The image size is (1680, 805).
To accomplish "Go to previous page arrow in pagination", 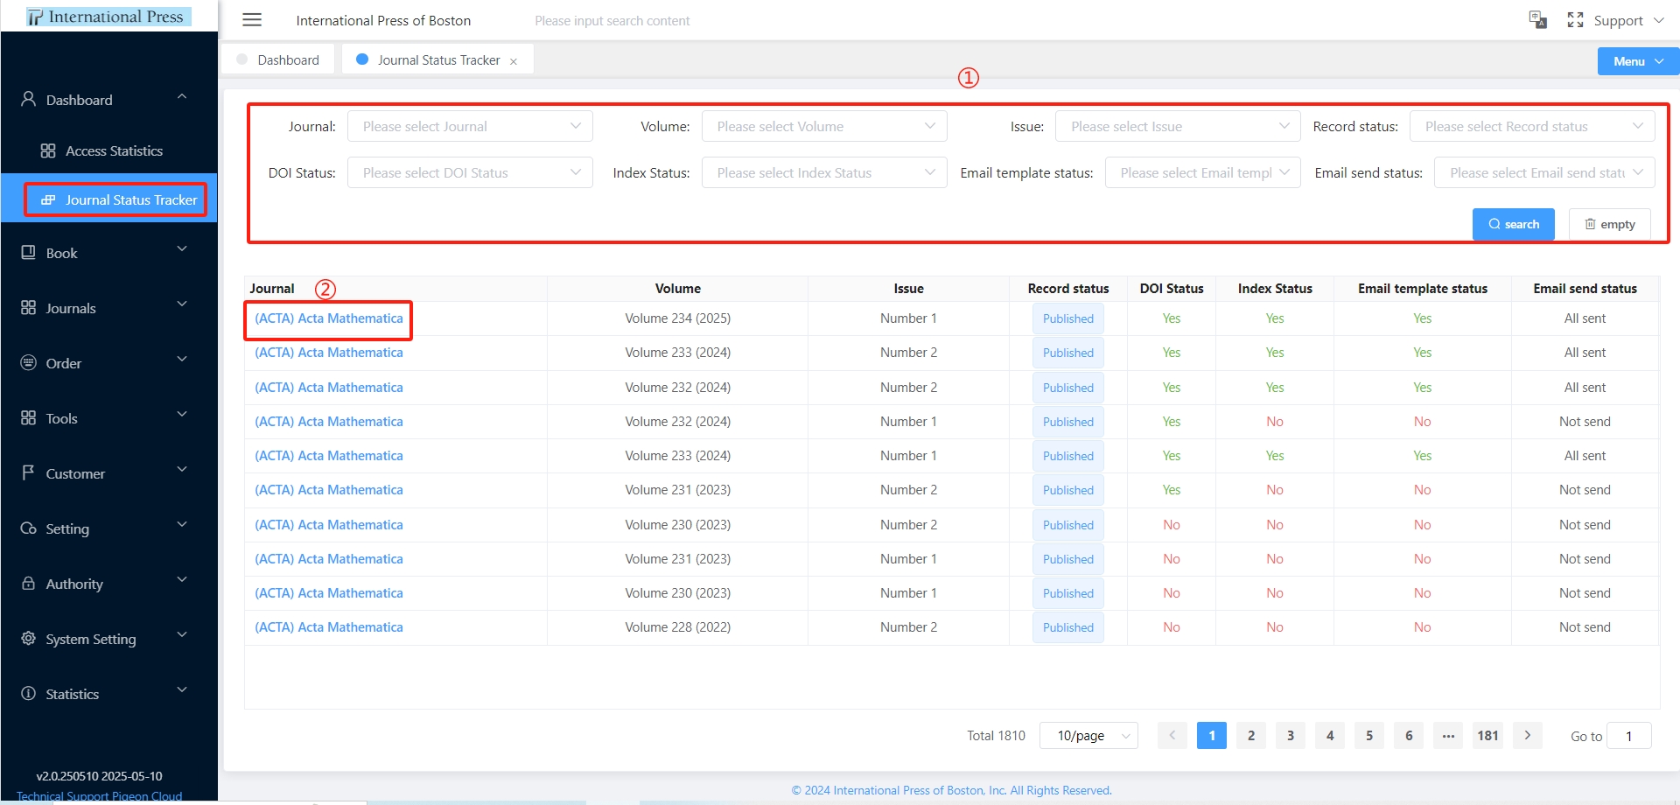I will 1172,735.
